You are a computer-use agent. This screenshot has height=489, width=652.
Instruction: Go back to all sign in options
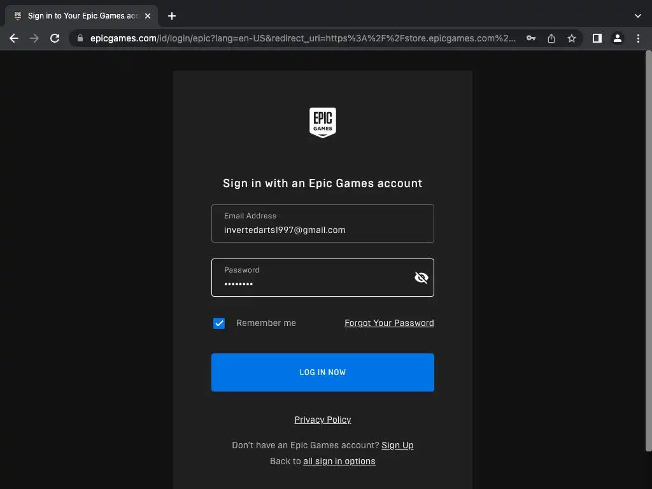tap(339, 461)
